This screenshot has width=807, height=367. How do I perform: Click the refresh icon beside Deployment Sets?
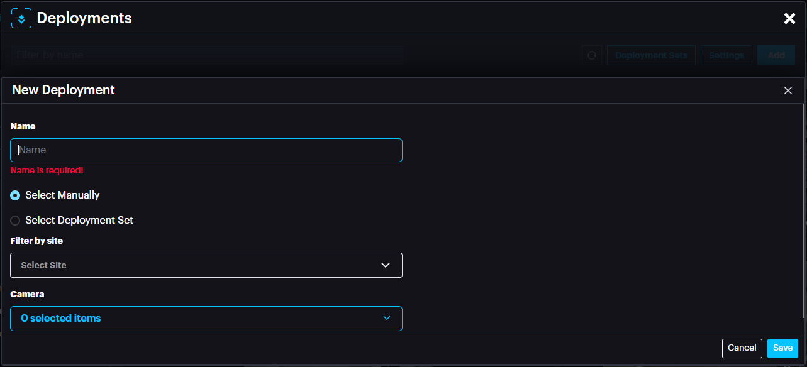tap(592, 55)
